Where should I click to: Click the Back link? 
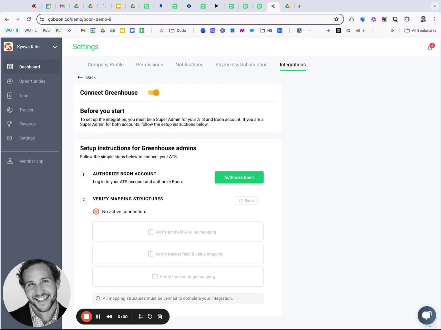click(x=87, y=77)
